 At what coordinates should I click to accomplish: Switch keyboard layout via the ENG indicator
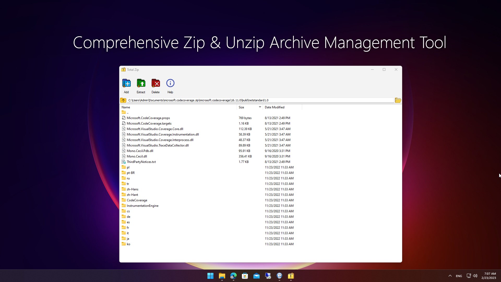(x=459, y=276)
